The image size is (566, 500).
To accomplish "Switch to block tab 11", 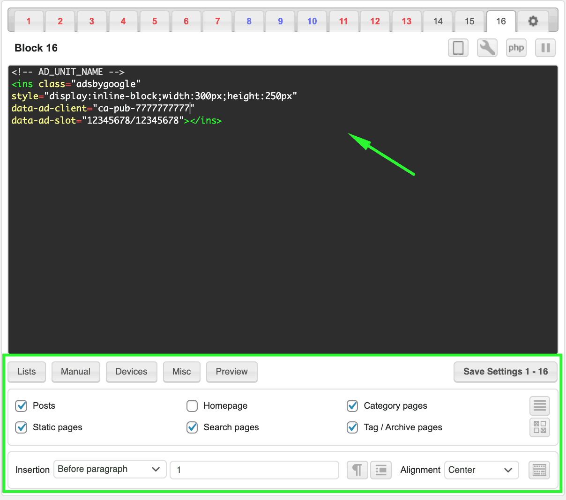I will pos(343,22).
